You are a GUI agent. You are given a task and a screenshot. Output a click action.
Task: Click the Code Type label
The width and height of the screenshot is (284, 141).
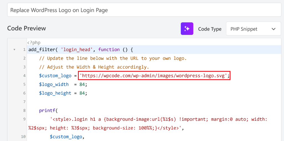[210, 29]
